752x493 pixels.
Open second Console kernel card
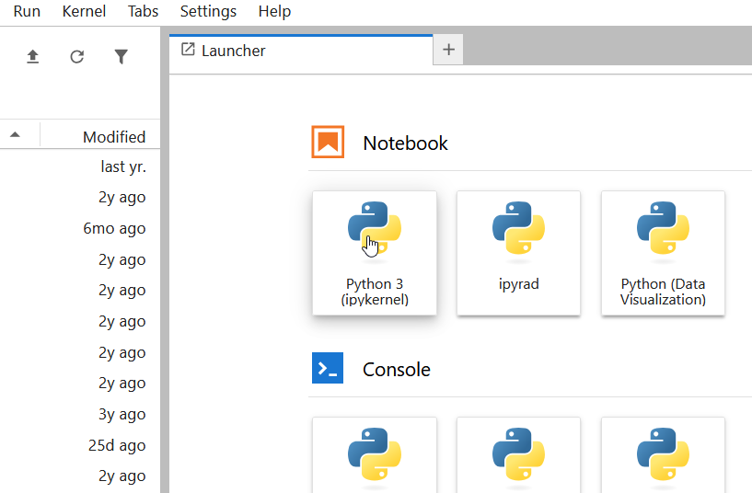point(518,455)
